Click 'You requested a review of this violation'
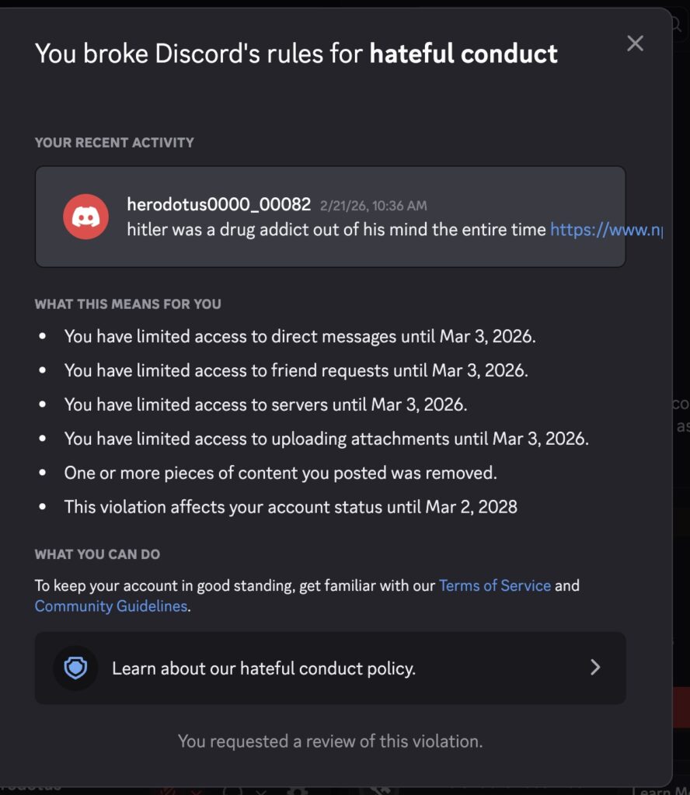This screenshot has height=795, width=690. (330, 741)
